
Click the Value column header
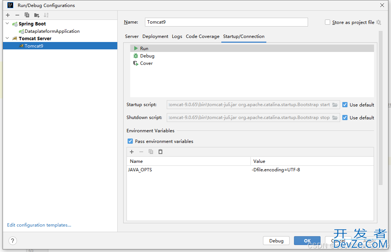coord(312,161)
